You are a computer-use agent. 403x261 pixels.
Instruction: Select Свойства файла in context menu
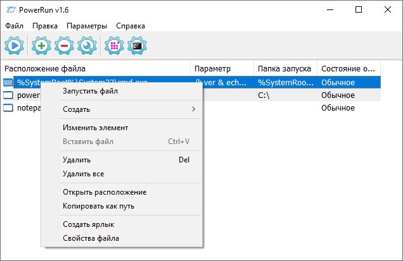point(91,238)
